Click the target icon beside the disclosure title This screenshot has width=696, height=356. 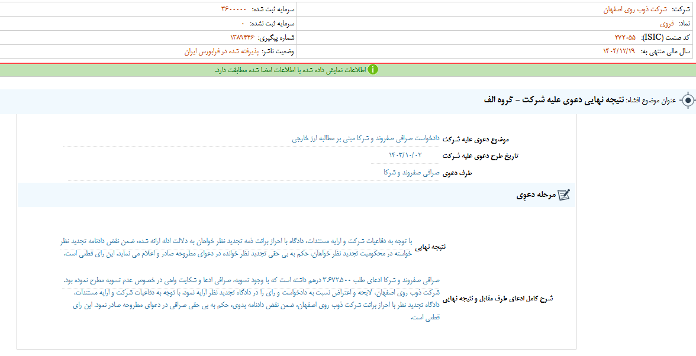(x=687, y=100)
